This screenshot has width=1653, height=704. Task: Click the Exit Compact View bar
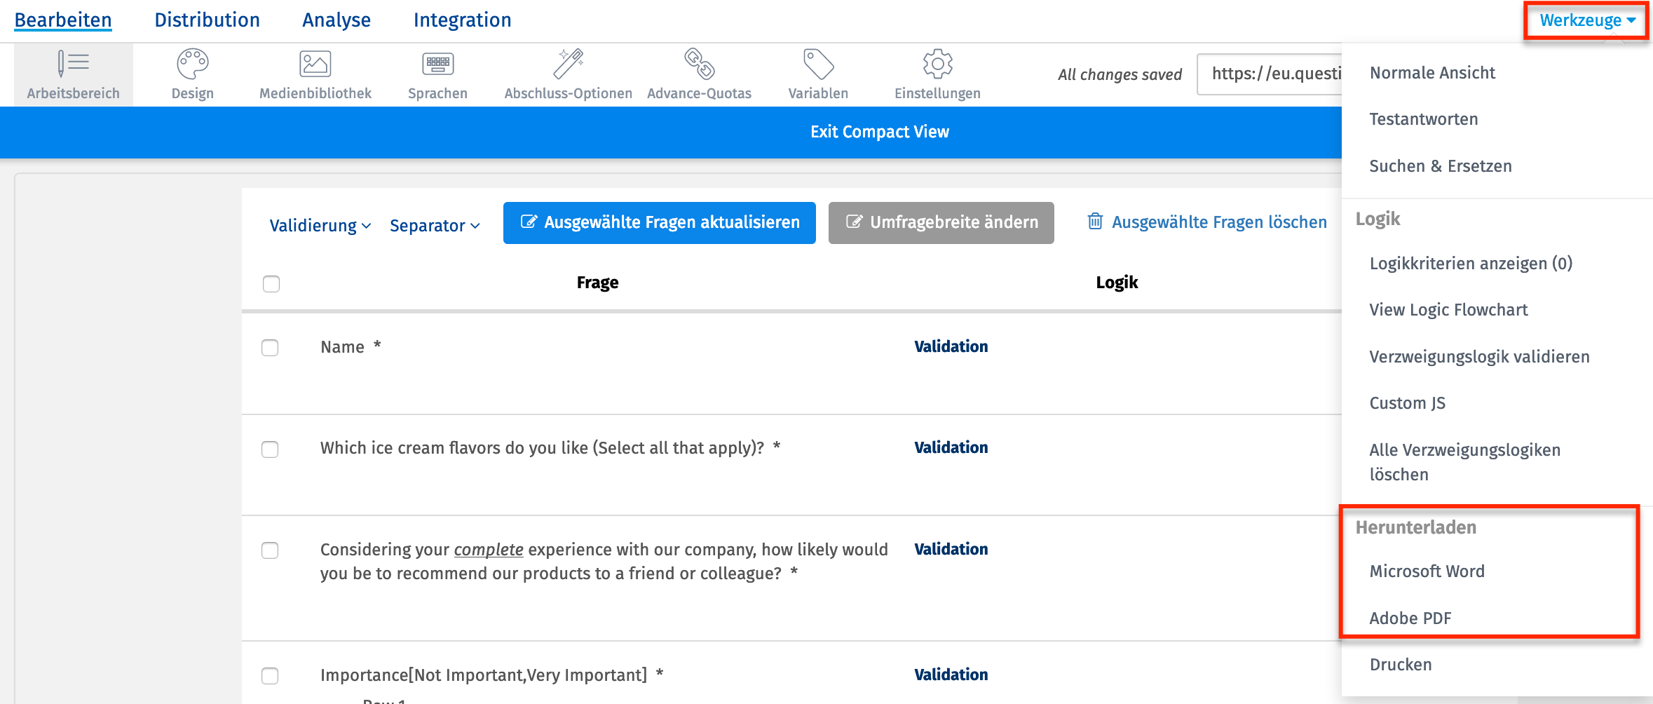pos(880,132)
